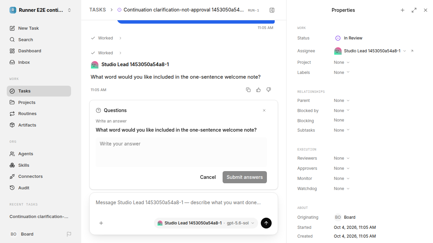Click the flag icon beside Board
433x243 pixels.
[x=69, y=234]
